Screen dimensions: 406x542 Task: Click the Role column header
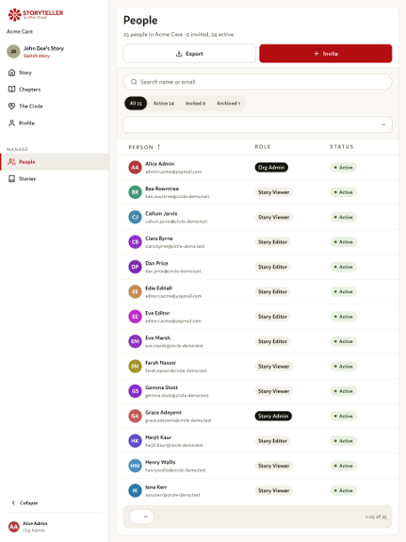click(x=263, y=147)
